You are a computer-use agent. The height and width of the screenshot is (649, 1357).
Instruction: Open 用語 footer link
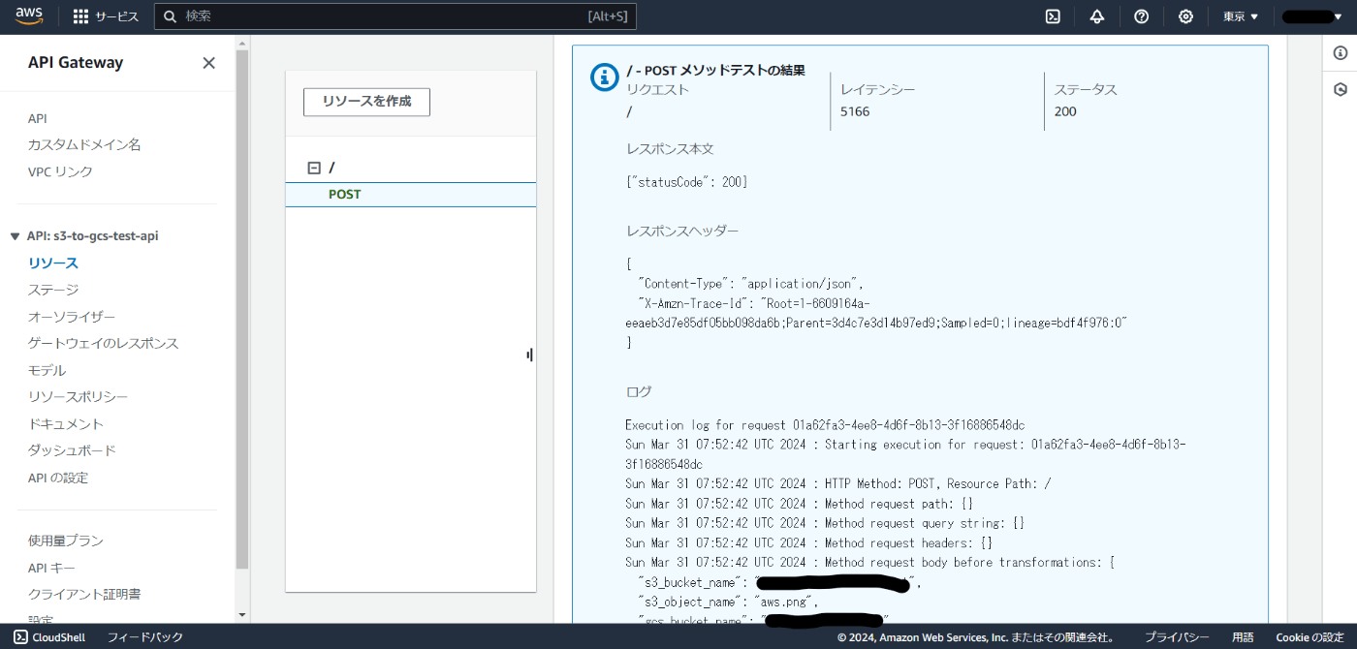pos(1243,637)
